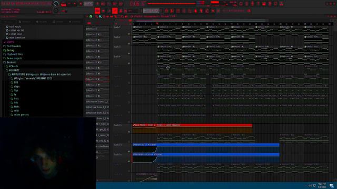Image resolution: width=337 pixels, height=189 pixels.
Task: Click the Play button in transport
Action: [x=69, y=4]
